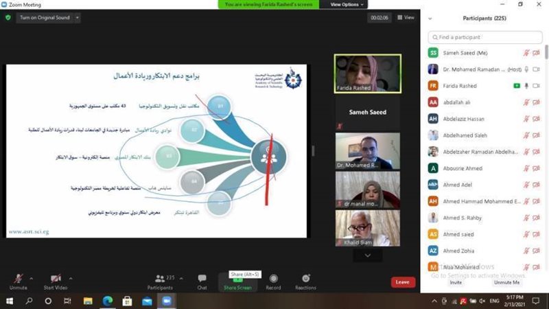Show more video thumbnails down arrow
The height and width of the screenshot is (309, 549).
(x=368, y=255)
